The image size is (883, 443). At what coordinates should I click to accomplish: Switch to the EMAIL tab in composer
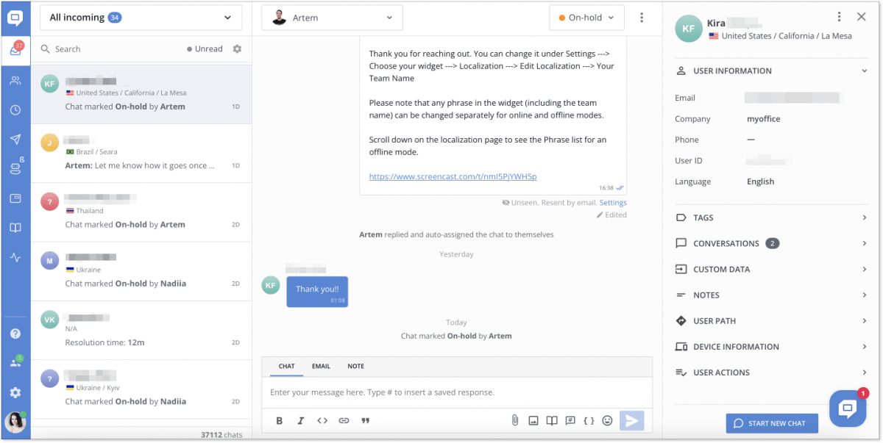click(321, 366)
